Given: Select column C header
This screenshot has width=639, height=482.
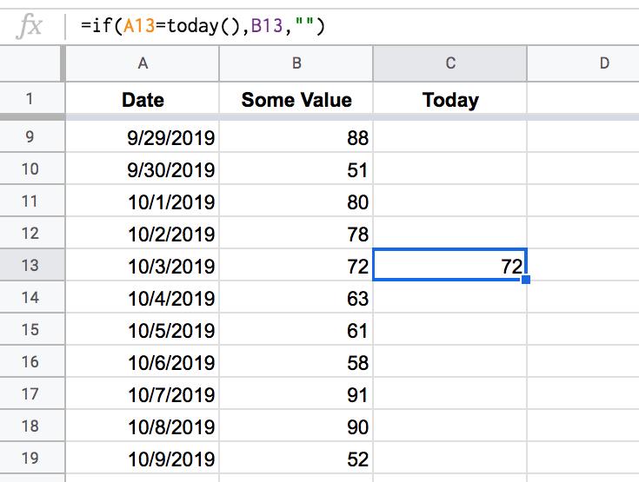Looking at the screenshot, I should (450, 63).
